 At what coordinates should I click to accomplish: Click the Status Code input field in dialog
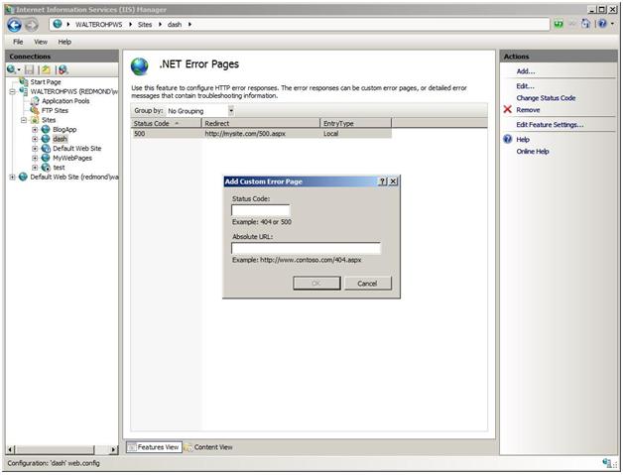[261, 210]
